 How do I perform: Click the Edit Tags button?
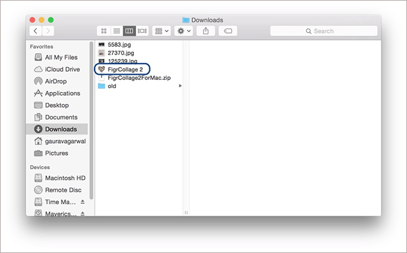tap(228, 31)
